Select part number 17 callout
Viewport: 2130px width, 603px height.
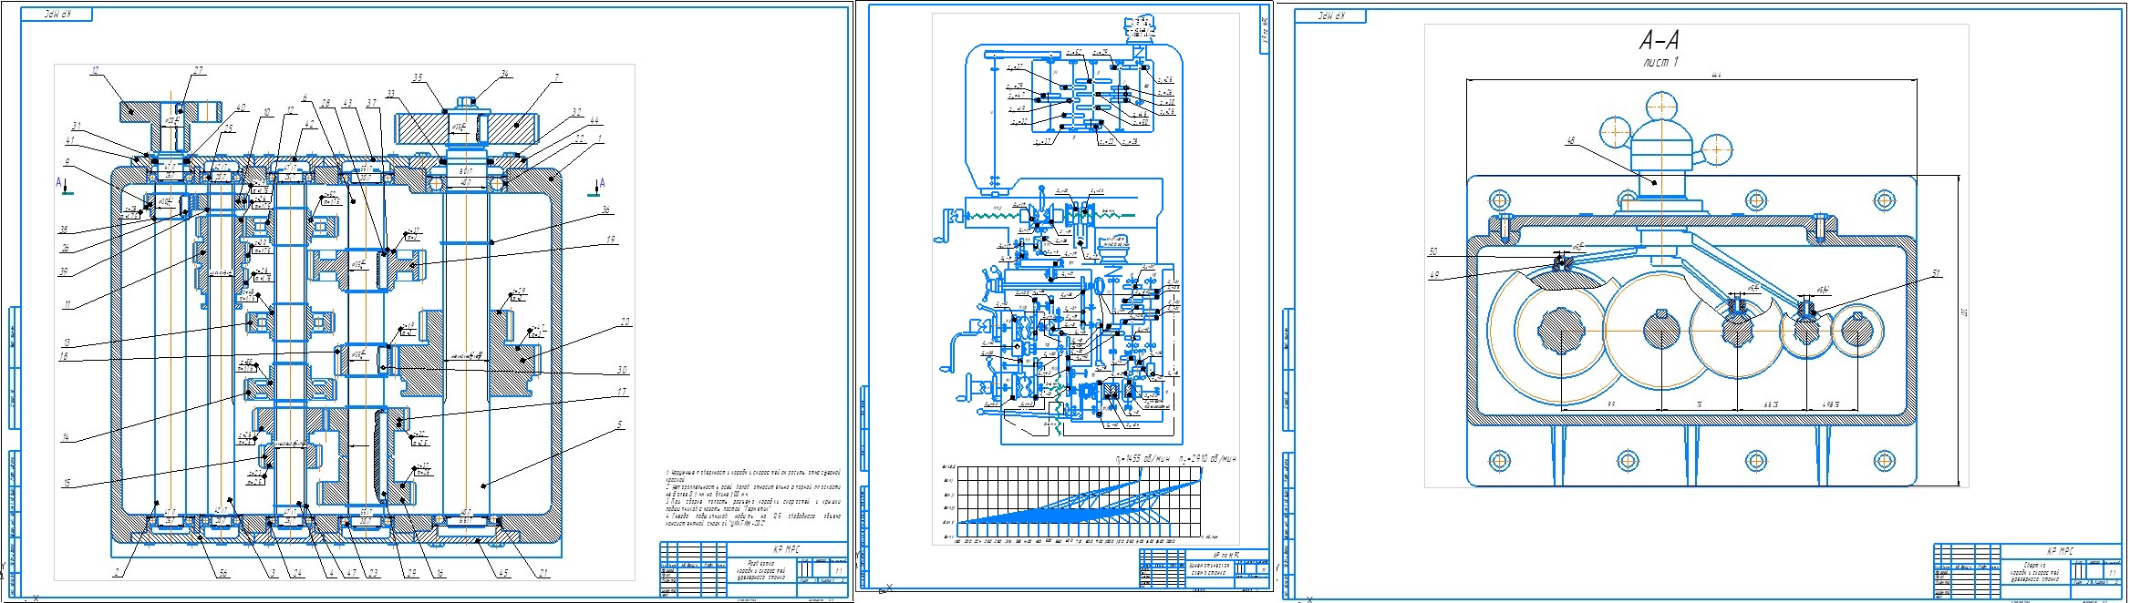pos(622,393)
